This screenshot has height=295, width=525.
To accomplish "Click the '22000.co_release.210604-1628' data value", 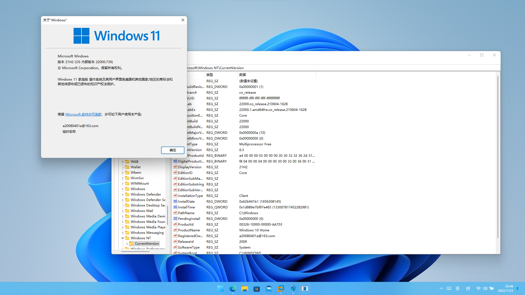I will [x=263, y=104].
